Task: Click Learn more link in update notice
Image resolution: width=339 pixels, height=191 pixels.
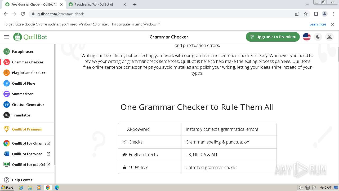Action: 318,24
